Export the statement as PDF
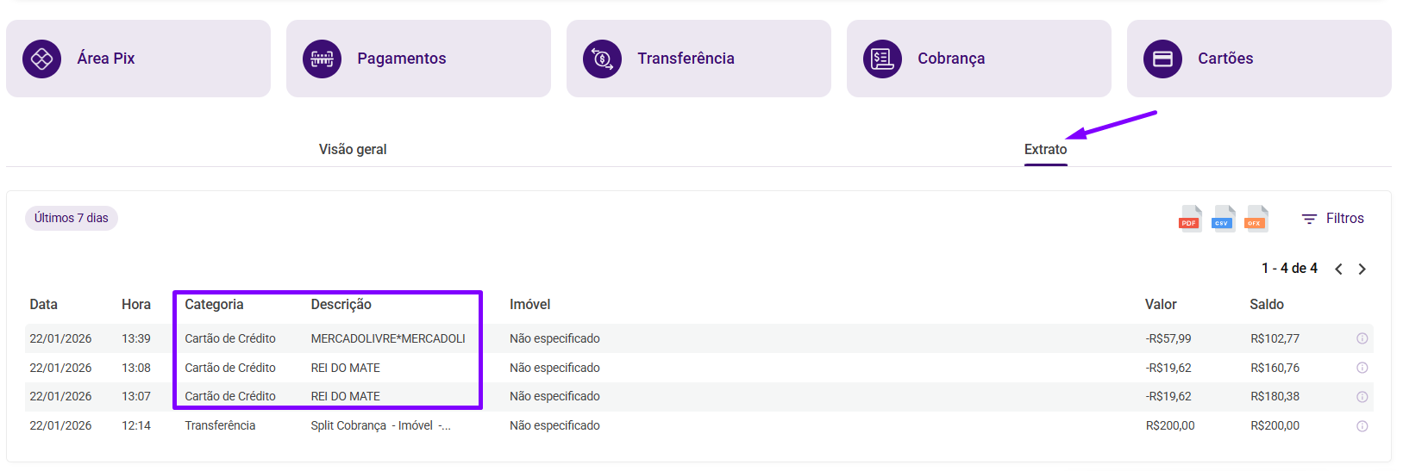 (1190, 219)
